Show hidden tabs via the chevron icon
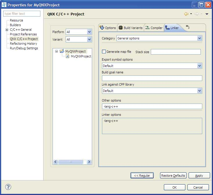The image size is (213, 195). (187, 27)
